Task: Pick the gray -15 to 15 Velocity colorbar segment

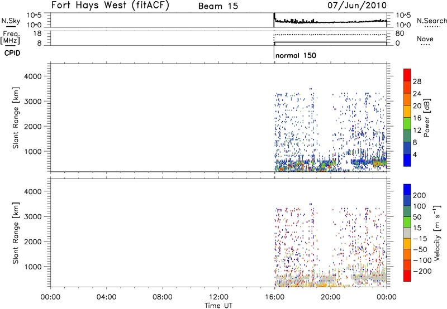Action: point(407,233)
